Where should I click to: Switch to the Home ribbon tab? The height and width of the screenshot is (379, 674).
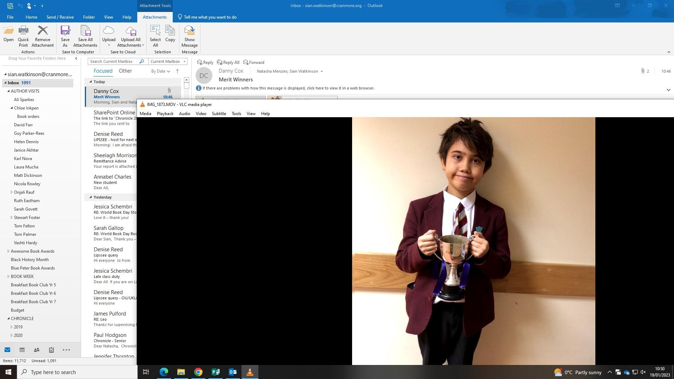tap(31, 17)
